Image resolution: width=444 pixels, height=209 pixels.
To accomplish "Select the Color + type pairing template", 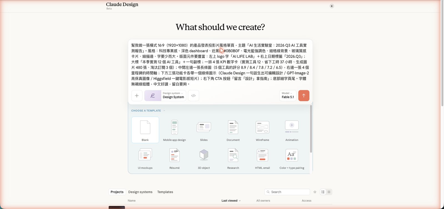I will pos(292,158).
